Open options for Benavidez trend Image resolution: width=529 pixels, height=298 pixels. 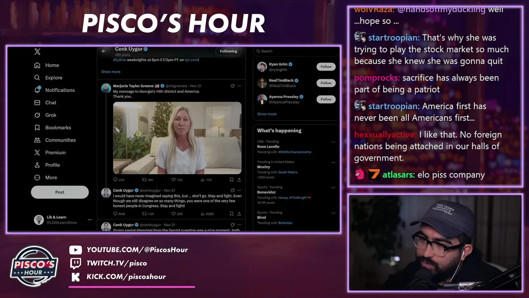333,187
